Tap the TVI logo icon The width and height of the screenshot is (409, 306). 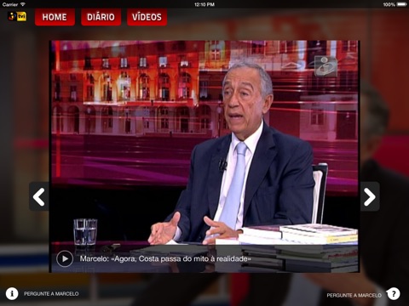tap(17, 16)
